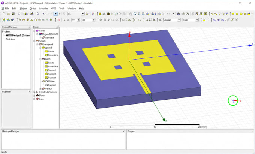Open the Edit menu
The height and width of the screenshot is (154, 255).
coord(14,9)
